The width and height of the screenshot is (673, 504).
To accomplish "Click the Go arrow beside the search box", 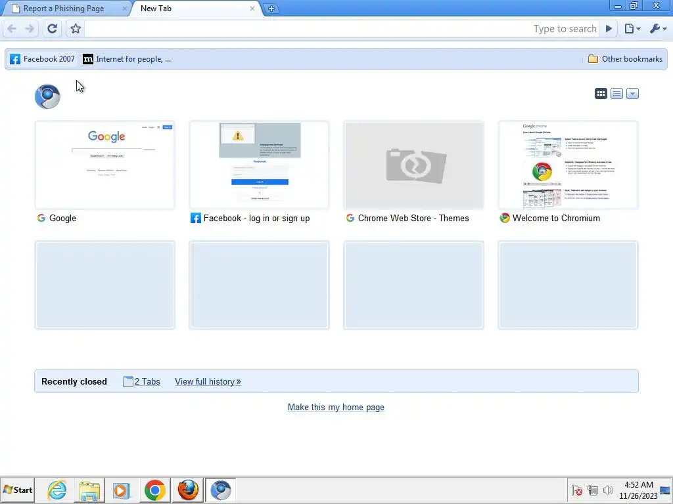I will (609, 29).
